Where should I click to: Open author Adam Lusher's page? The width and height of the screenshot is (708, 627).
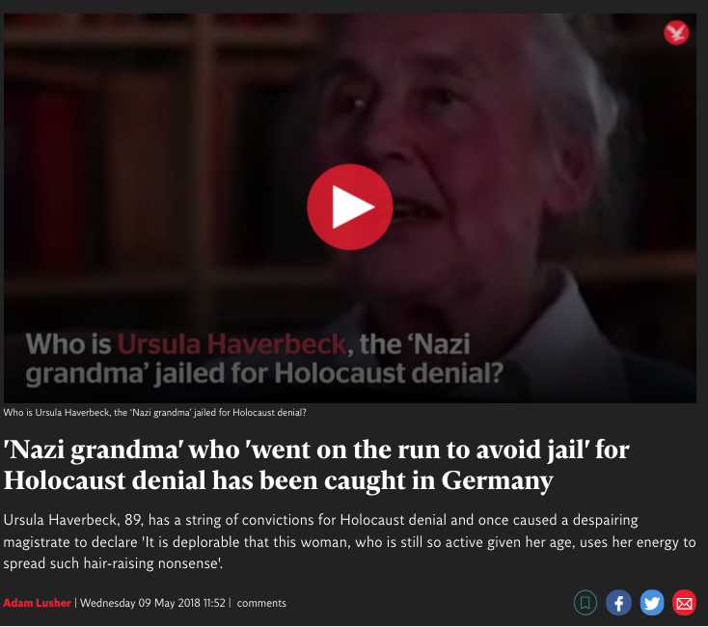(x=37, y=603)
